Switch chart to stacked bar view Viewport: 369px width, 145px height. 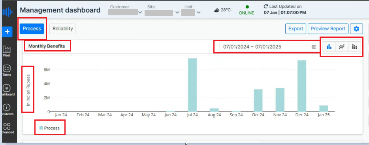point(354,47)
